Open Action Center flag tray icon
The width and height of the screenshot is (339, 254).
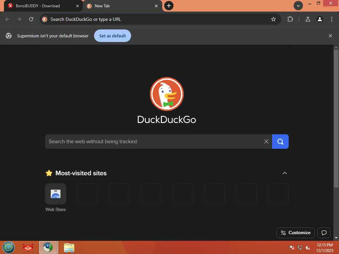tap(292, 248)
